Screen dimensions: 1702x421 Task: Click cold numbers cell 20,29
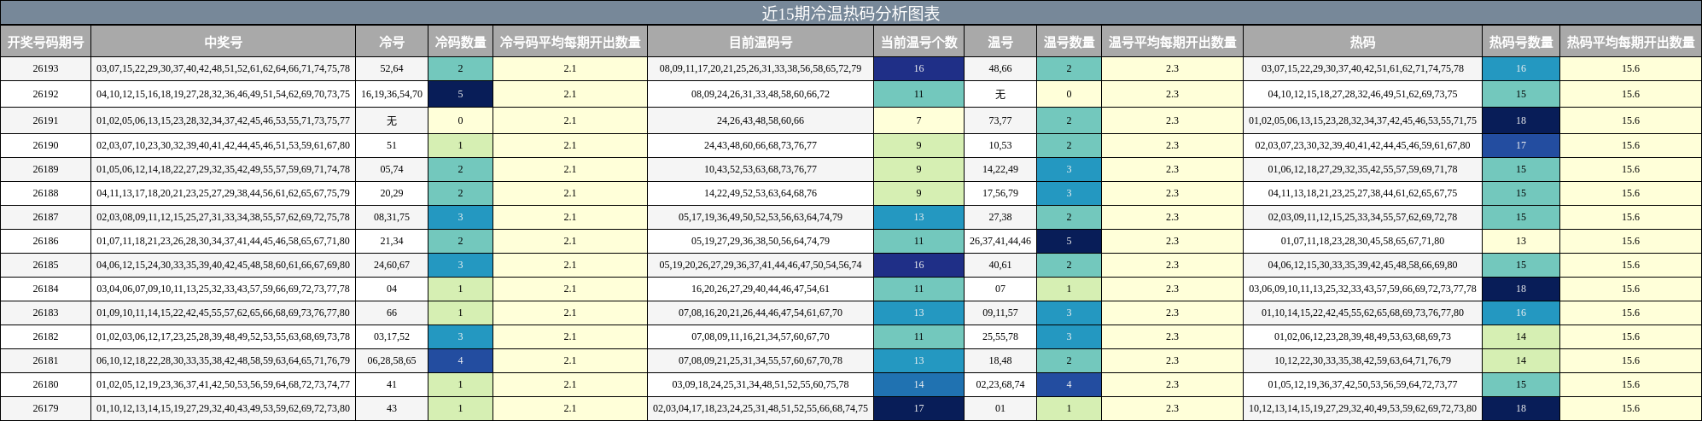391,193
